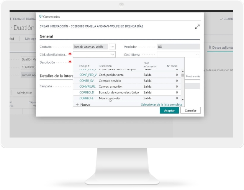The image size is (244, 190).
Task: Choose the CORREO-E code entry
Action: (86, 98)
